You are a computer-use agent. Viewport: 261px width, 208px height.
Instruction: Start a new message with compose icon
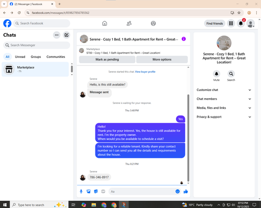point(66,35)
